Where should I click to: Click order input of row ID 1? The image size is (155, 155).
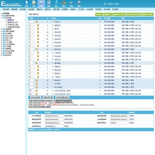coord(31,22)
